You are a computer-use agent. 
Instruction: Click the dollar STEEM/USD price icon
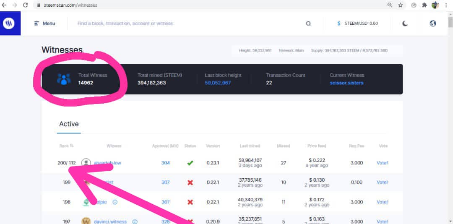point(339,23)
